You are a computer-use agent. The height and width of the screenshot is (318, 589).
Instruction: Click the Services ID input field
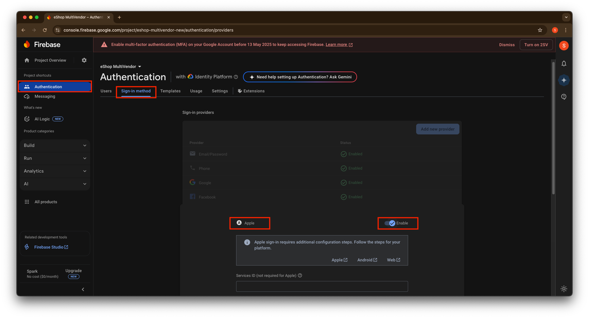tap(322, 286)
